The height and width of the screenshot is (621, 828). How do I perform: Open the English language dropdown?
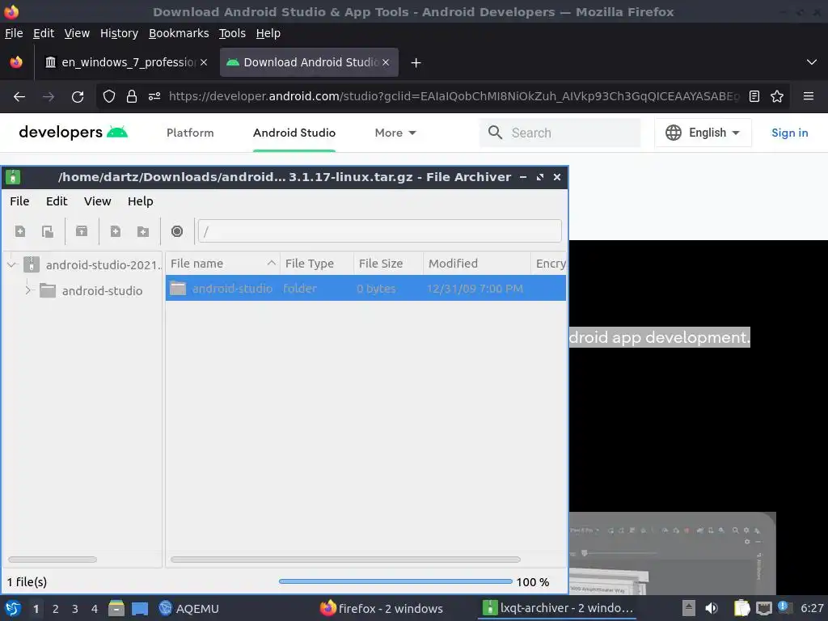703,133
